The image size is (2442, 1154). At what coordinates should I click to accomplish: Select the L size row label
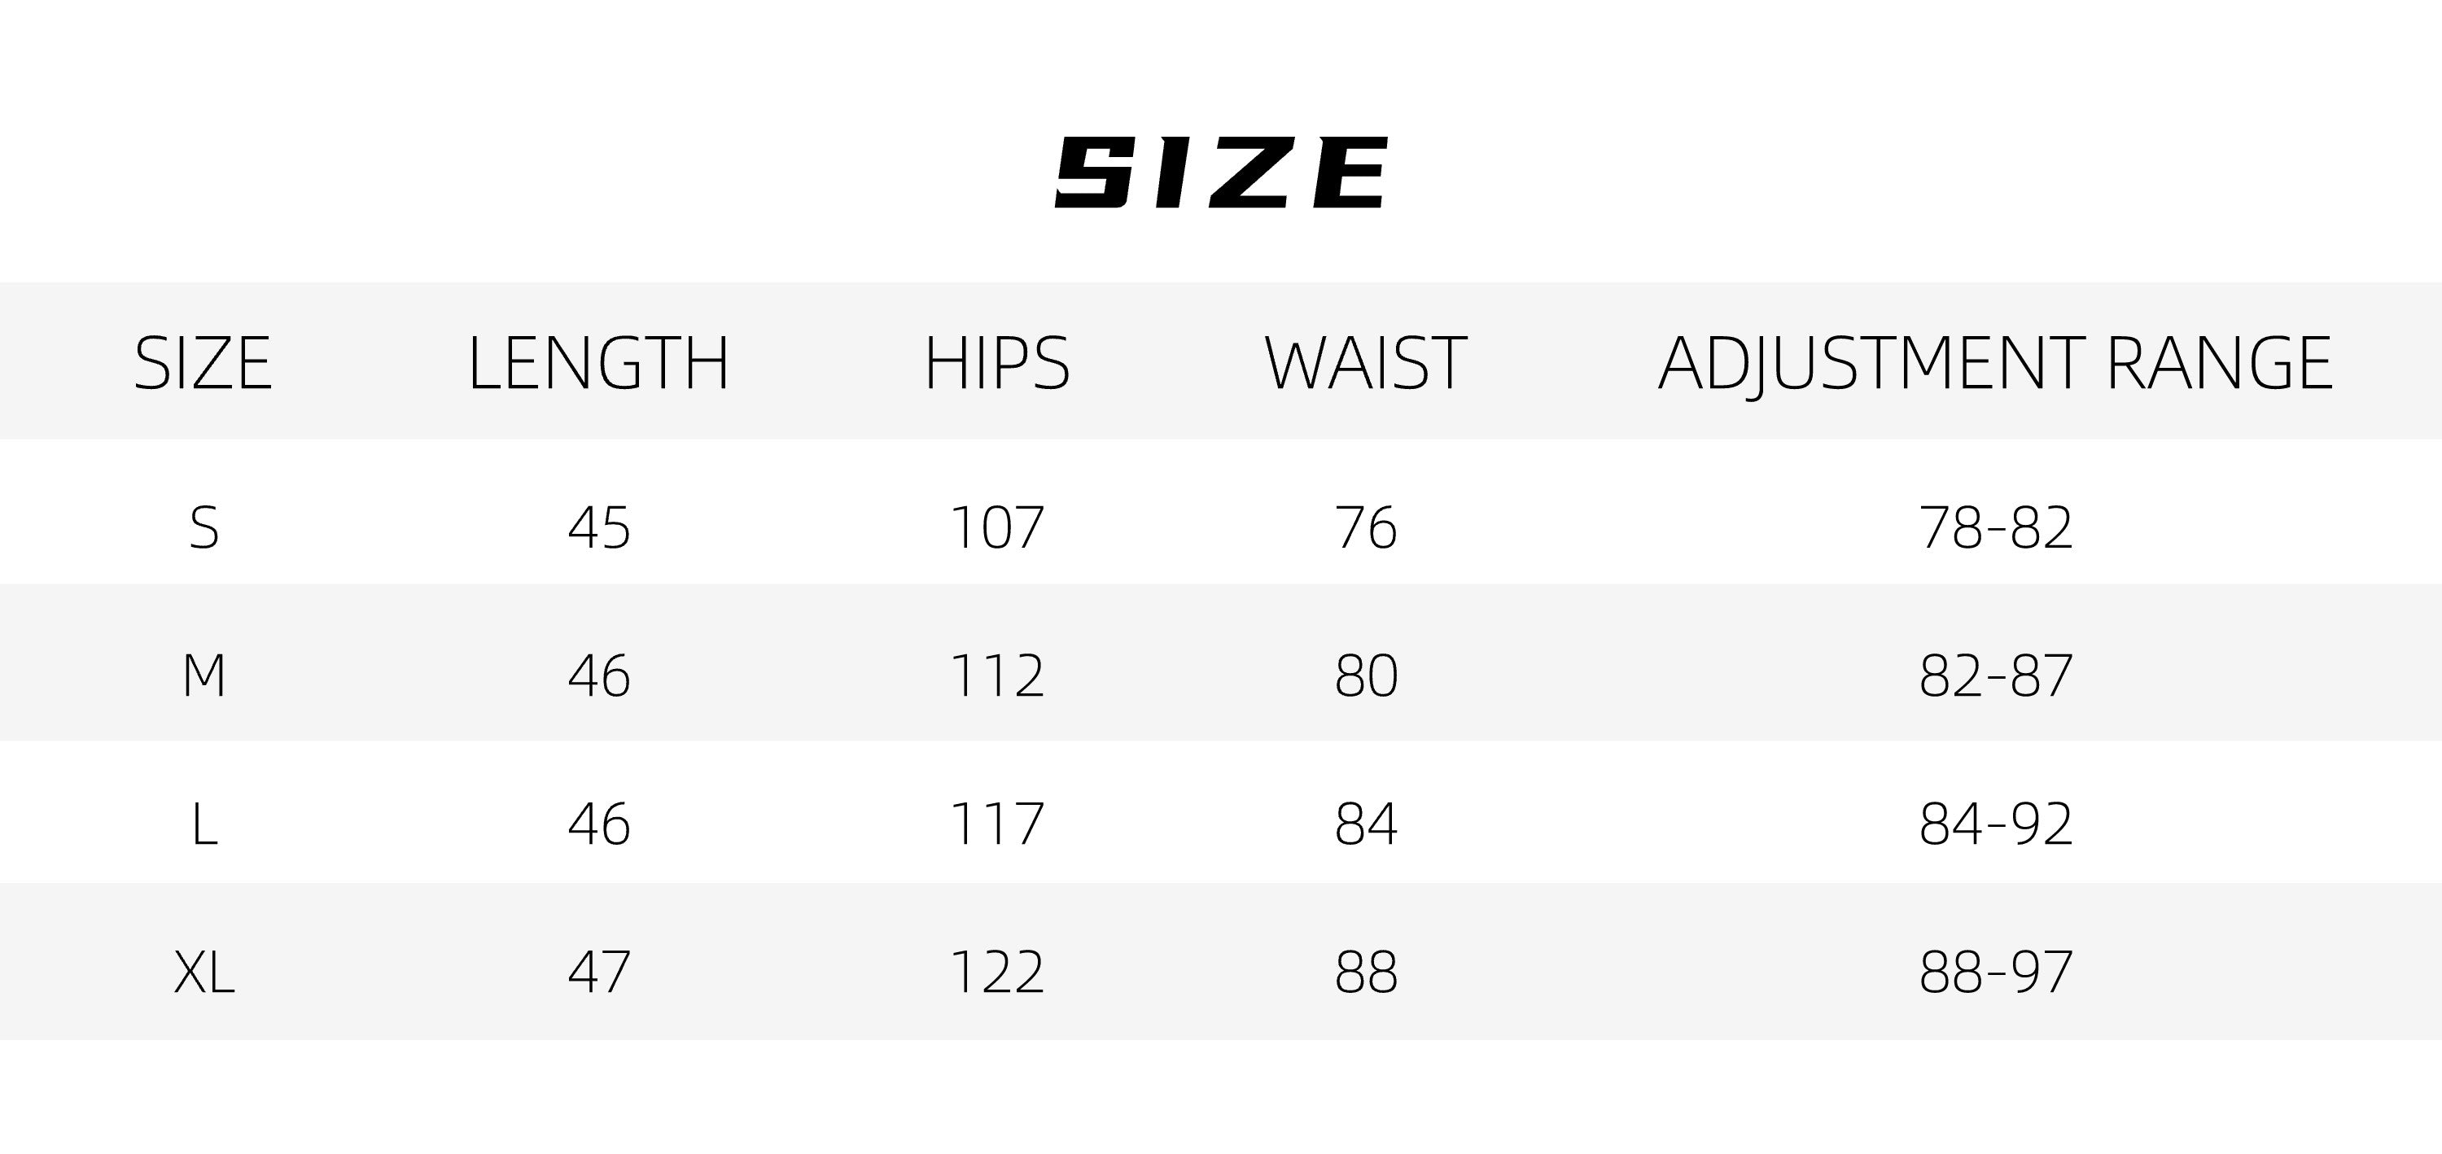tap(203, 824)
